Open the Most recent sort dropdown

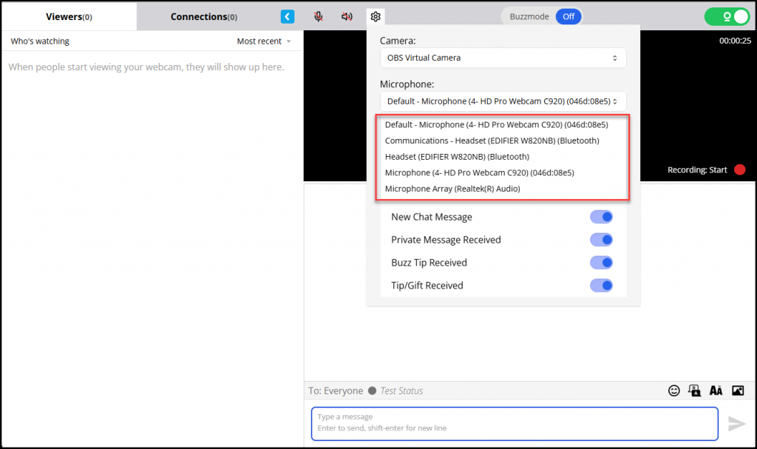[x=264, y=41]
